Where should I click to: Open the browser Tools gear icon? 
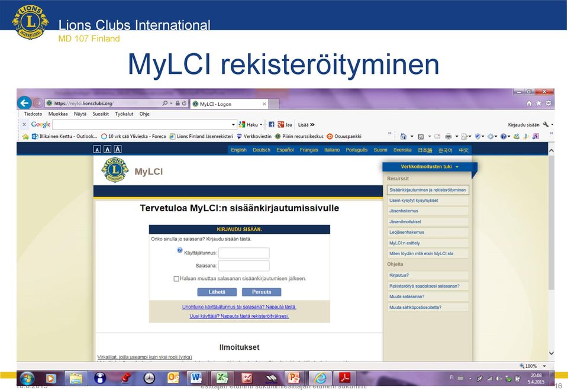[548, 104]
